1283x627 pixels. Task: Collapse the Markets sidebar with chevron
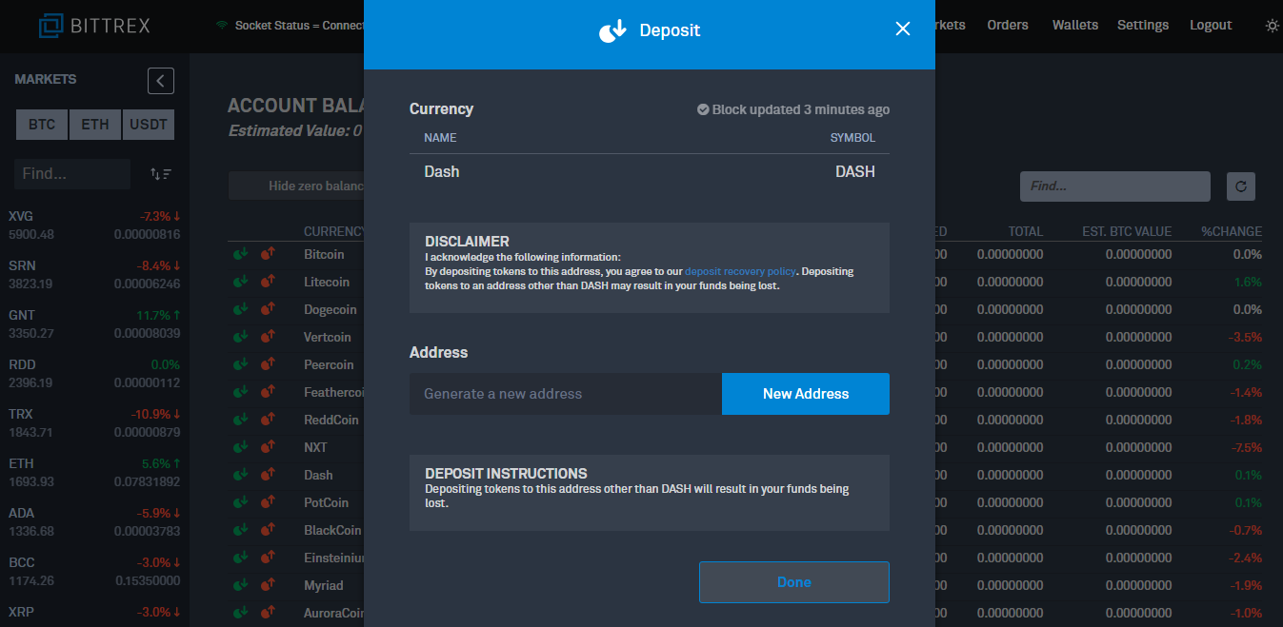click(161, 81)
